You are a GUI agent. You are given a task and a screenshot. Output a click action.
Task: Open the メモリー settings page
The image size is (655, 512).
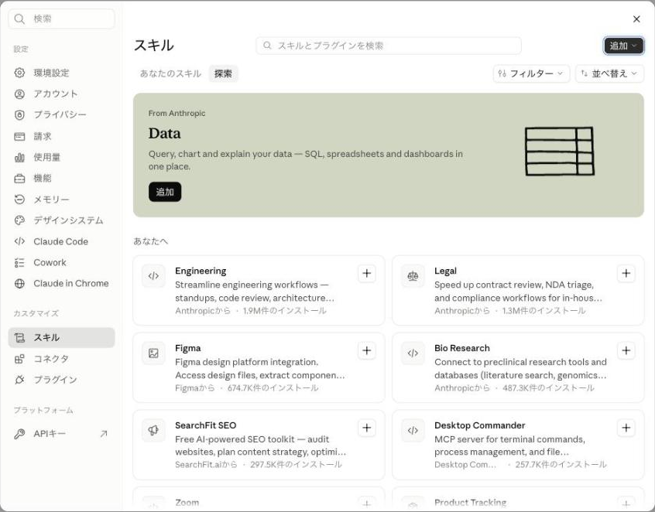61,200
